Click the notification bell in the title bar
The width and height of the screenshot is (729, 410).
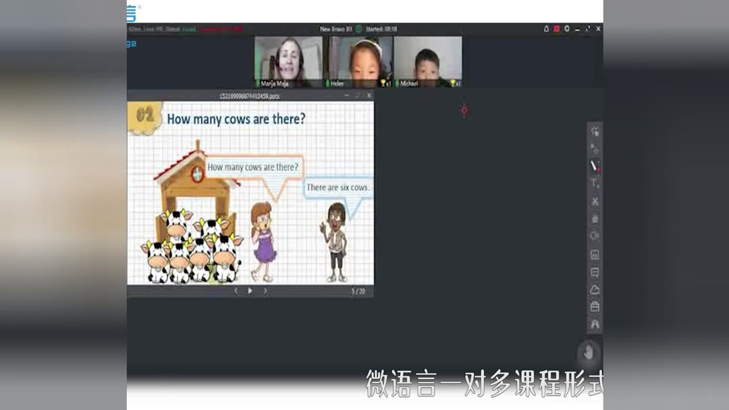(x=545, y=29)
